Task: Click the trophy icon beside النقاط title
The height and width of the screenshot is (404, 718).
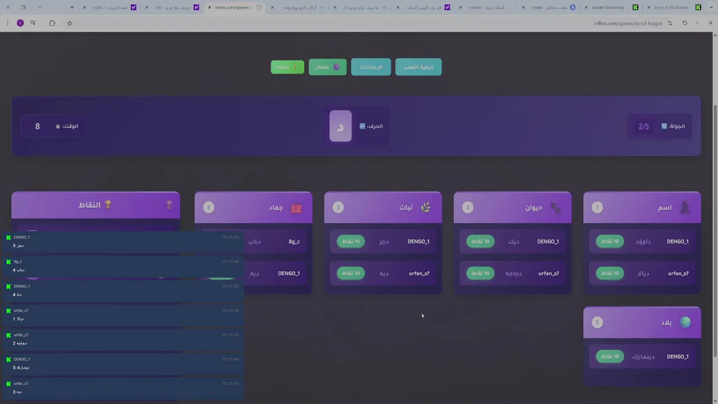Action: [x=108, y=205]
